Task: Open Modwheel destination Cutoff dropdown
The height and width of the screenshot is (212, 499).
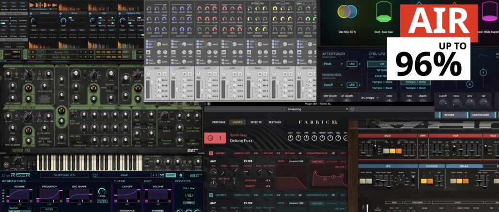Action: coord(333,85)
